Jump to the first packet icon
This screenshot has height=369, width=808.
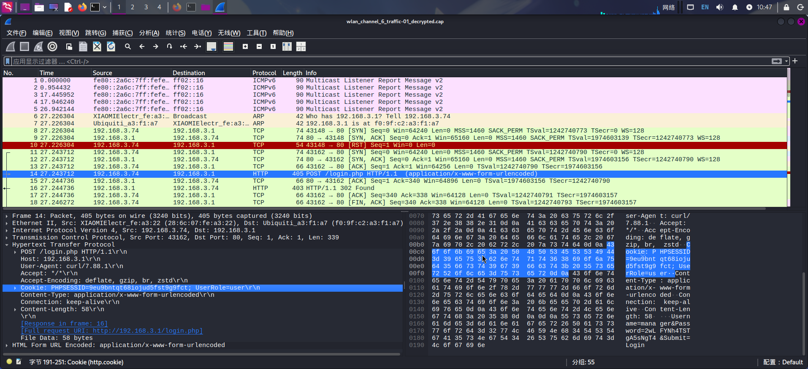click(x=184, y=46)
